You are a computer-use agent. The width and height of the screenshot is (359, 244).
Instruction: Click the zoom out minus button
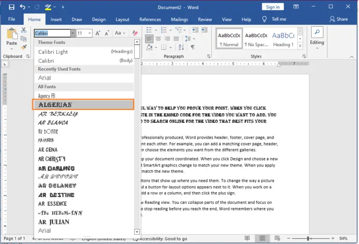tap(288, 238)
